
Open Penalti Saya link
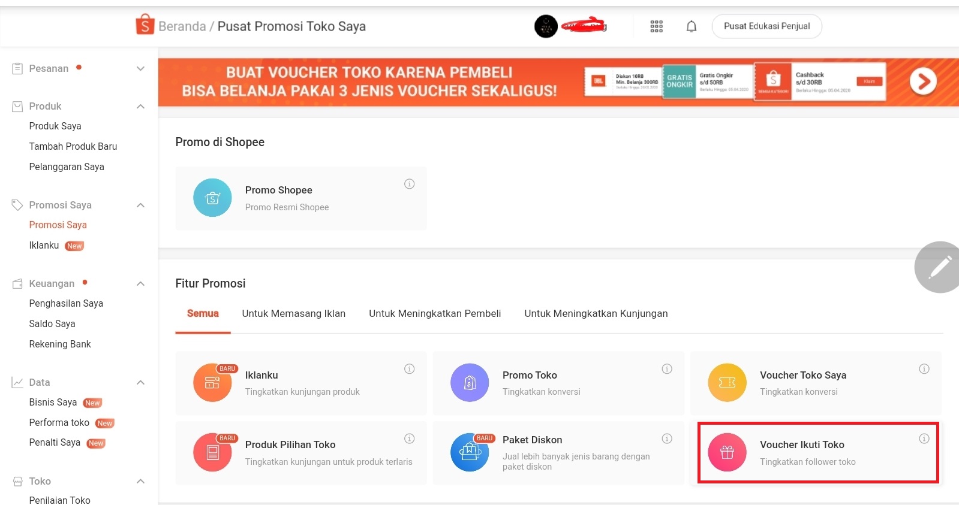tap(55, 442)
